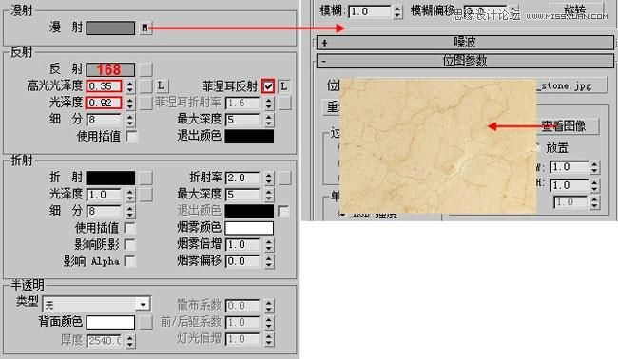Toggle the L lock beside 菲涅耳反射
The image size is (618, 359).
284,86
